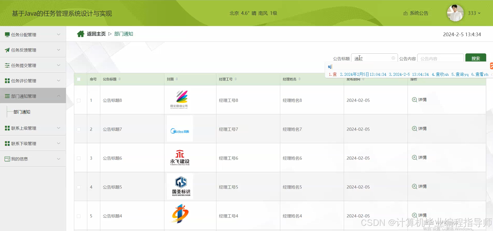The height and width of the screenshot is (231, 493).
Task: Click the detail icon for 公告标题6 row
Action: (x=414, y=157)
